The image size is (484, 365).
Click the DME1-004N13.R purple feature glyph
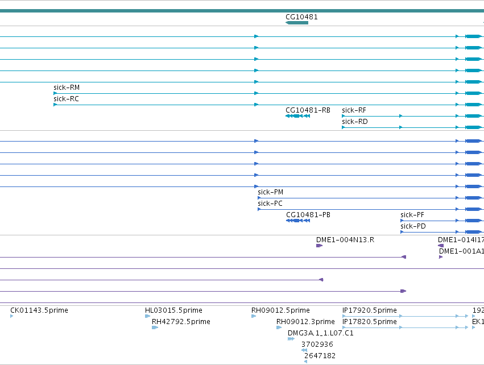coord(319,246)
